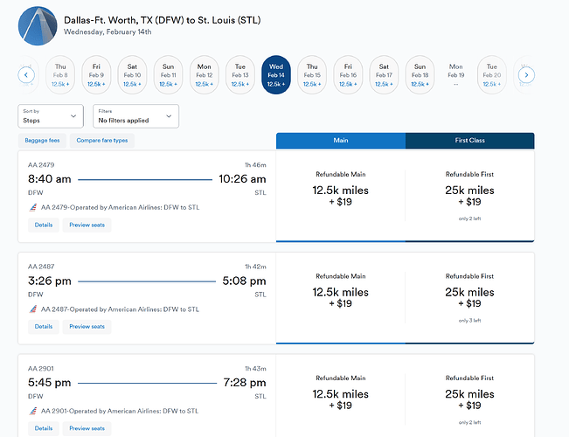Choose Refundable Main fare for 3:26 pm flight

340,298
